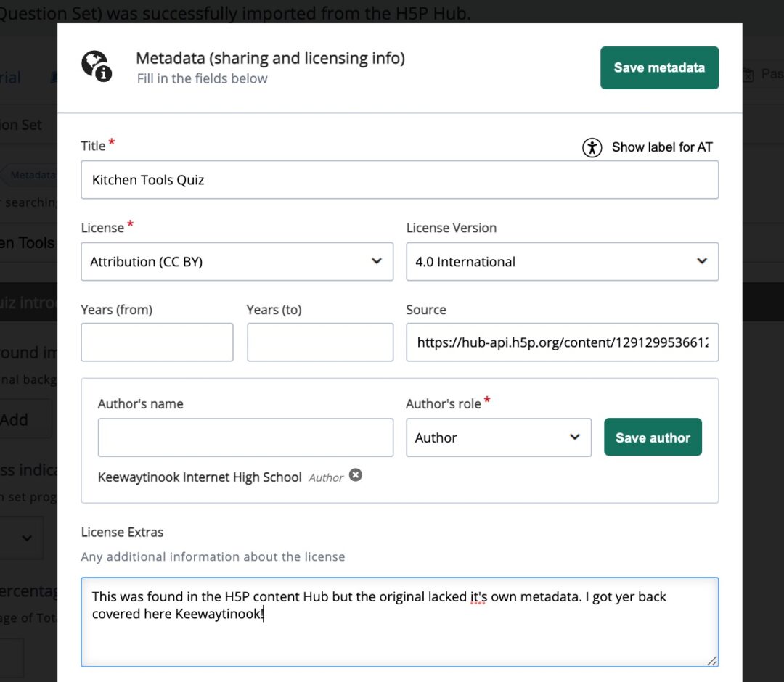This screenshot has width=784, height=682.
Task: Click the Author's name field
Action: coord(245,437)
